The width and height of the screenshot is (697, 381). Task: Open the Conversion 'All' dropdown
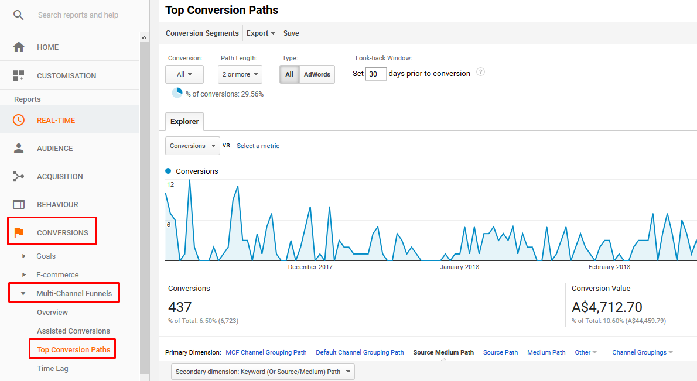point(184,74)
